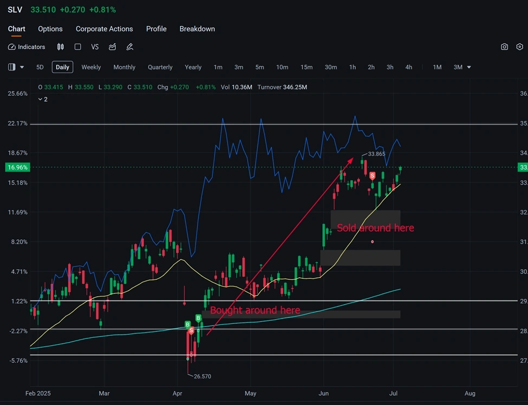Open the Options tab

50,29
